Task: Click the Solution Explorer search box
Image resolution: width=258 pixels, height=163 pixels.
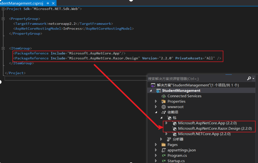Action: 197,79
